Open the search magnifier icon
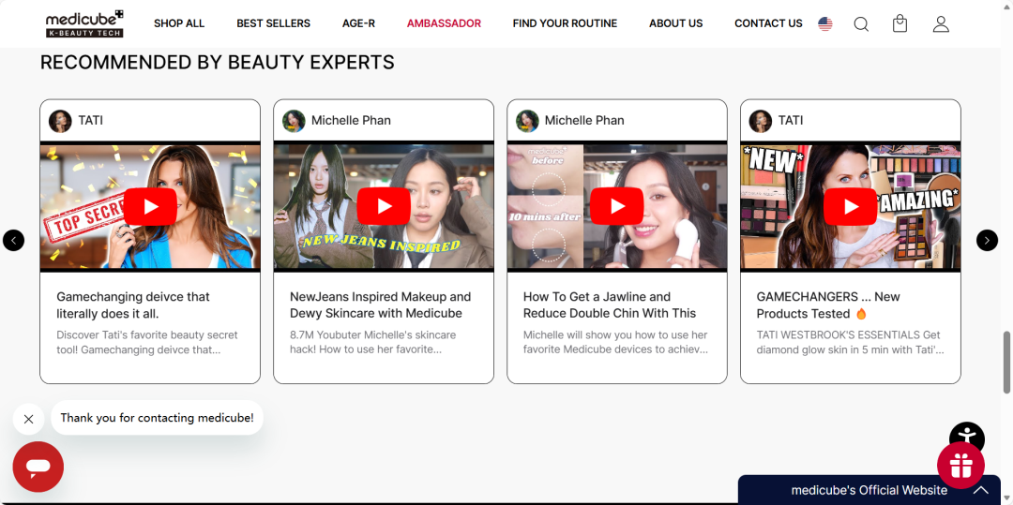The image size is (1013, 505). click(x=860, y=24)
